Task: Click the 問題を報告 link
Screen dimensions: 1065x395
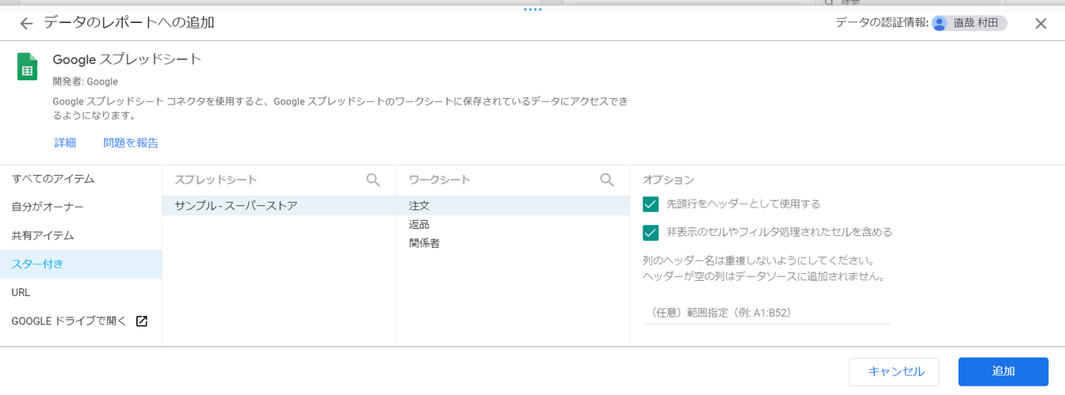Action: tap(131, 143)
